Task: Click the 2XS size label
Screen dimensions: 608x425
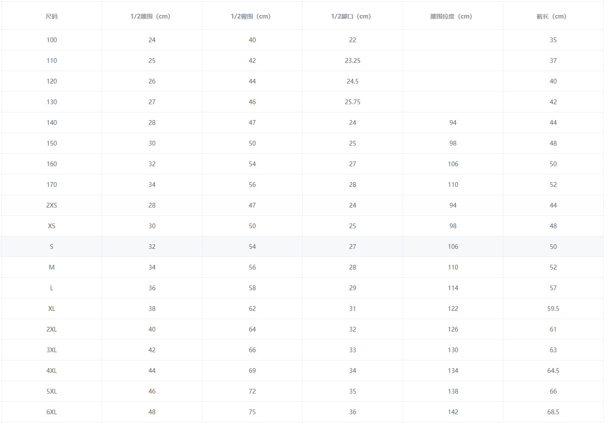Action: coord(52,205)
